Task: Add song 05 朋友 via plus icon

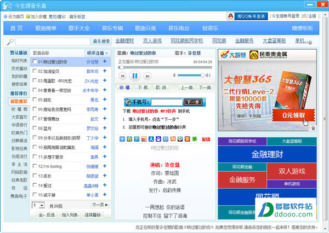Action: [105, 100]
